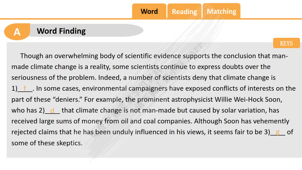Click blank 3 showing answer g
This screenshot has height=170, width=302.
[278, 132]
